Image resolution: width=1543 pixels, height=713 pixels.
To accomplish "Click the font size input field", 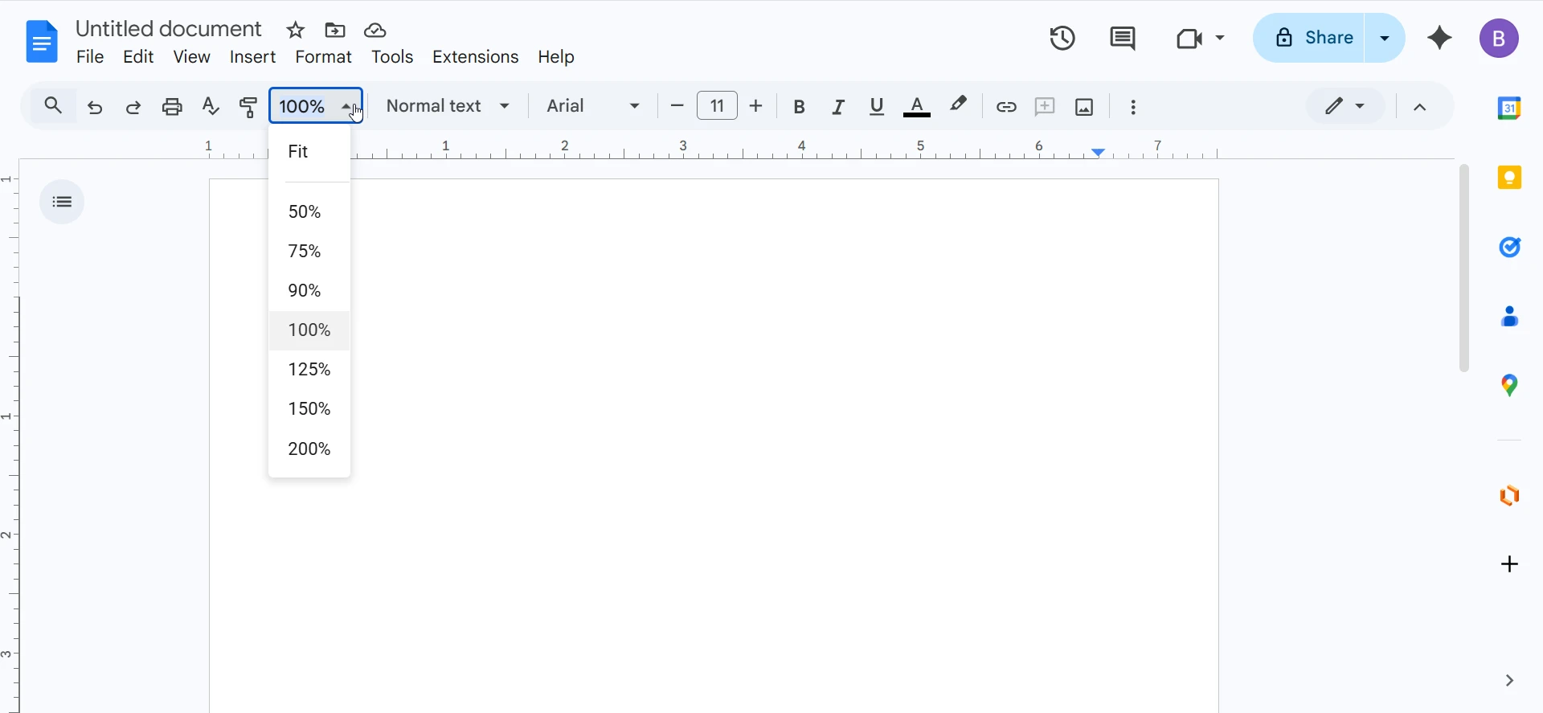I will (x=717, y=106).
